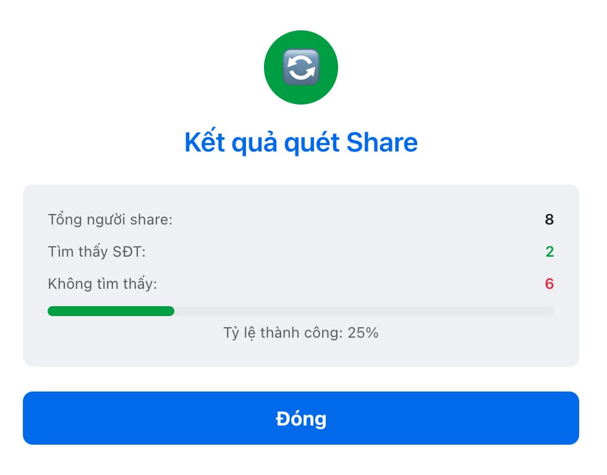Image resolution: width=607 pixels, height=475 pixels.
Task: Click the green sync arrows icon
Action: point(300,67)
